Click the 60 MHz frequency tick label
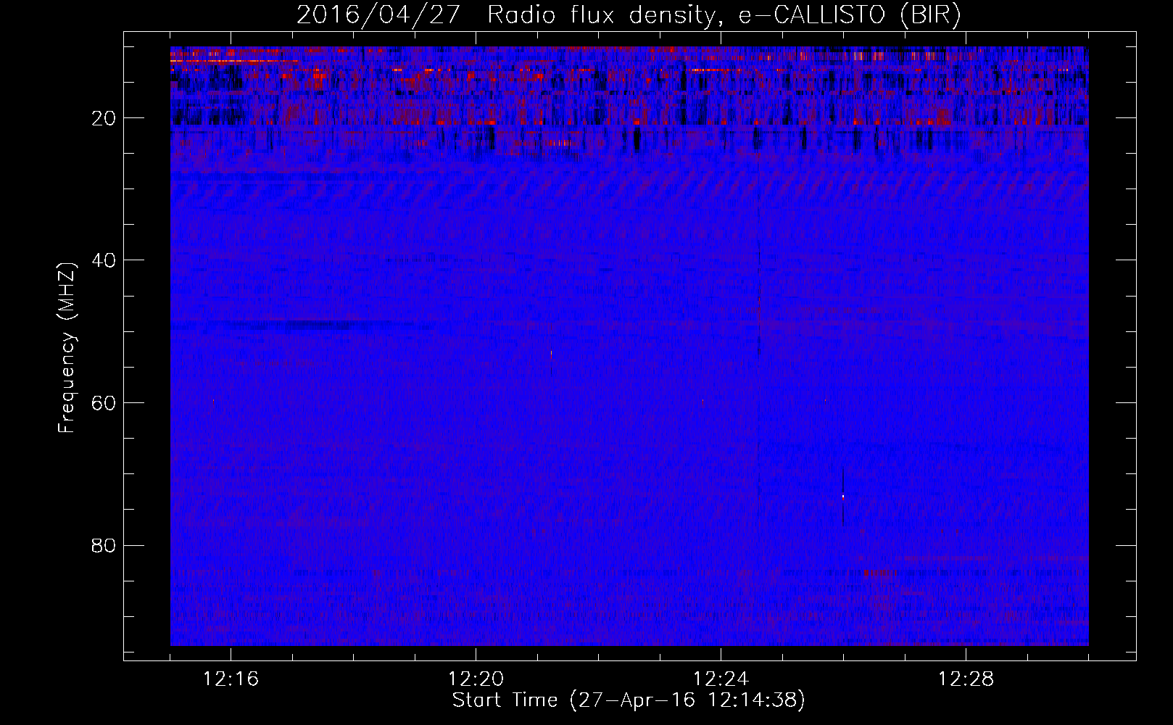This screenshot has height=725, width=1173. click(x=104, y=403)
